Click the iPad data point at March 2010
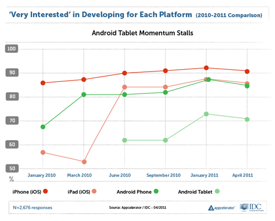275x221 pixels. pos(84,162)
